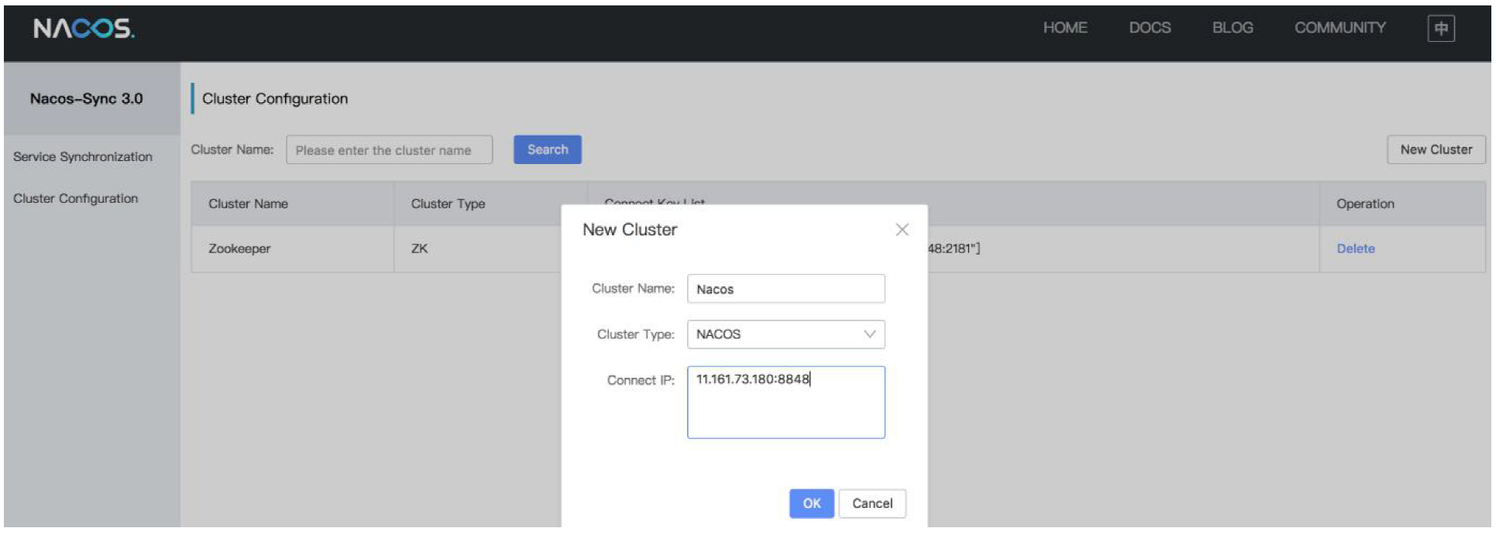Open BLOG in top navigation
The height and width of the screenshot is (535, 1496).
[x=1233, y=28]
